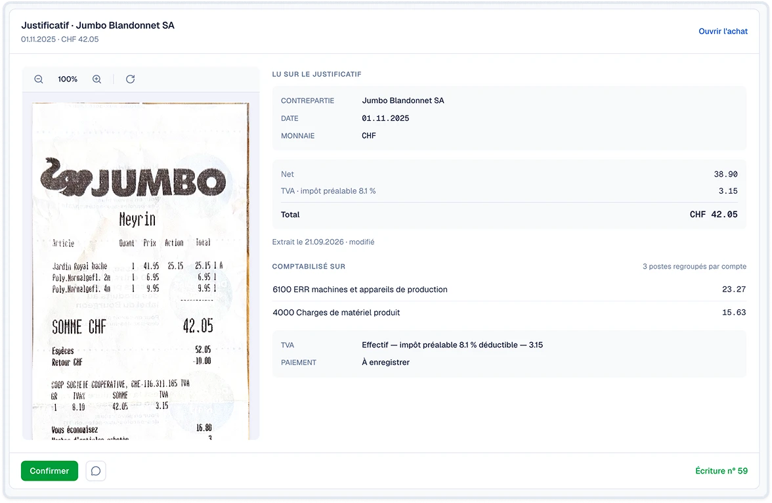Select the date value 01.11.2025
772x503 pixels.
[x=385, y=118]
